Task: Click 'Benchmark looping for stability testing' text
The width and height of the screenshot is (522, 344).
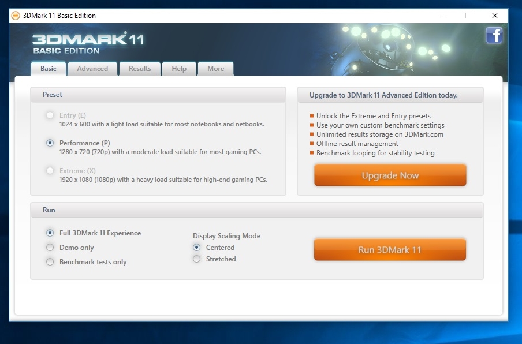Action: point(375,153)
